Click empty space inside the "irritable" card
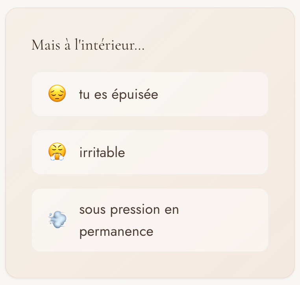The width and height of the screenshot is (300, 285). coord(205,153)
